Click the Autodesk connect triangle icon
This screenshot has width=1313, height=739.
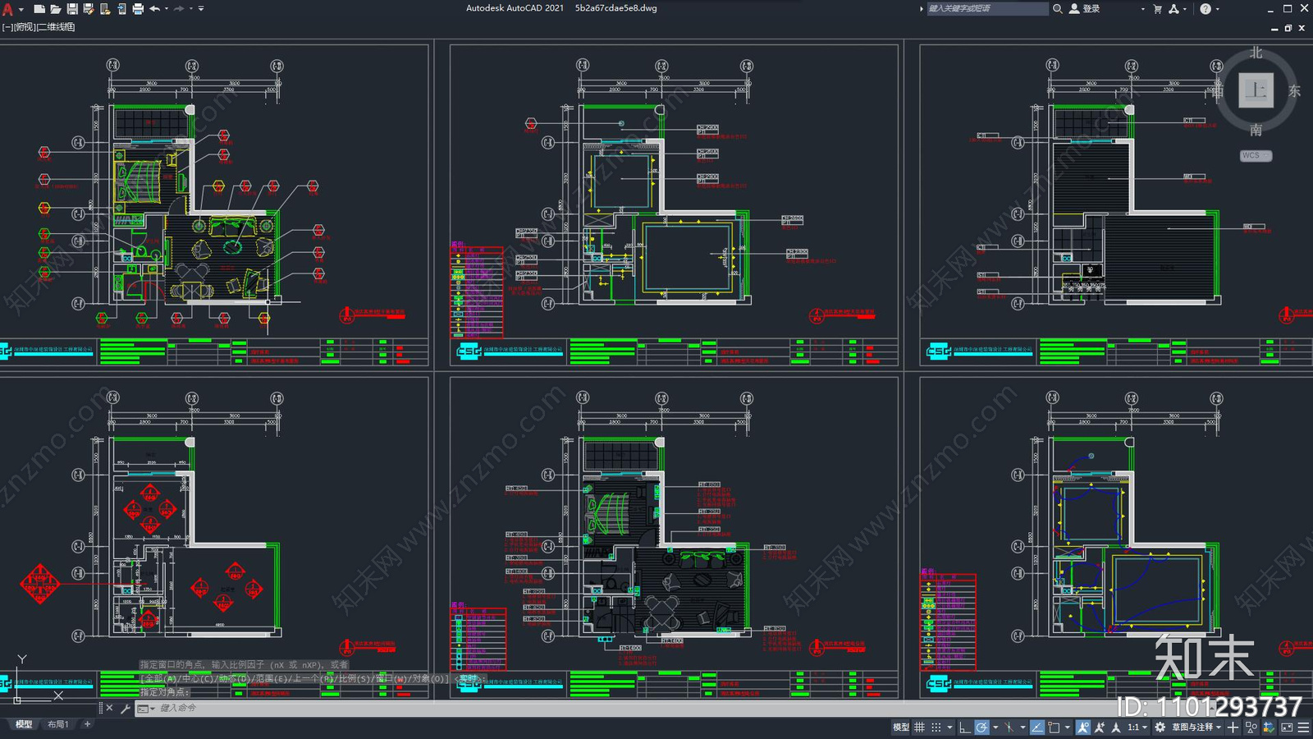click(1173, 9)
